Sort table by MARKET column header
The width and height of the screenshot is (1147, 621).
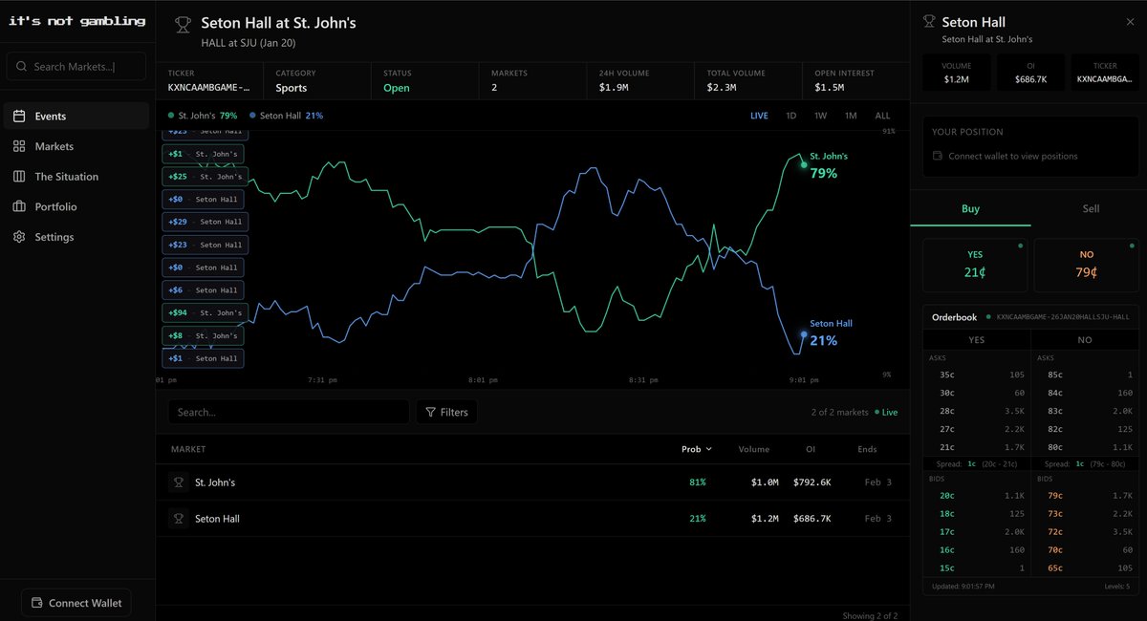click(188, 449)
